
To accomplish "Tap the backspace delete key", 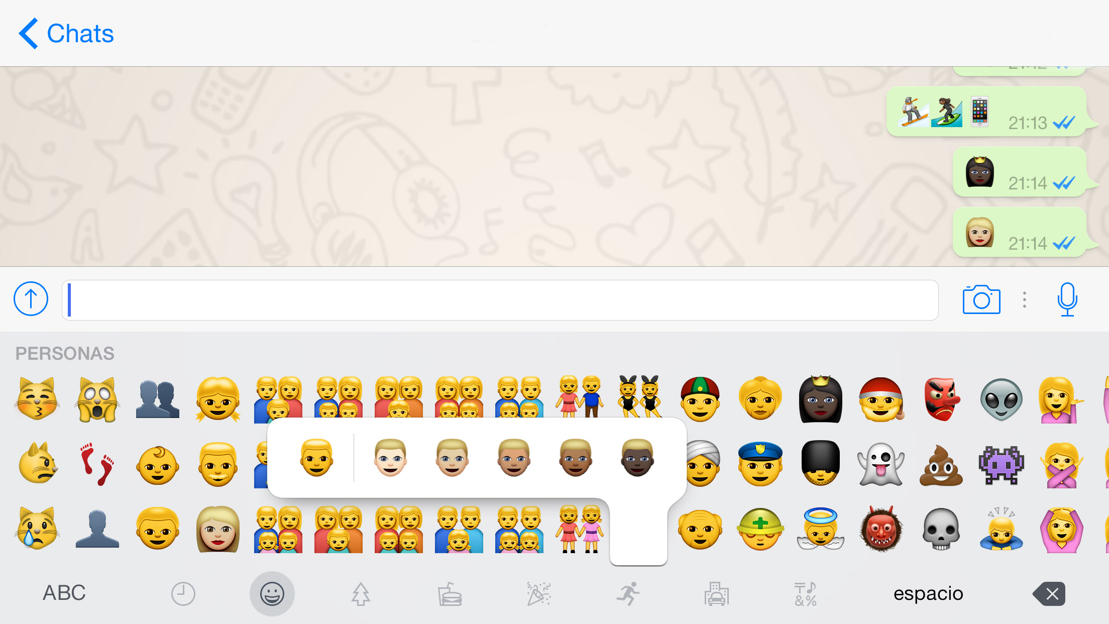I will coord(1049,594).
